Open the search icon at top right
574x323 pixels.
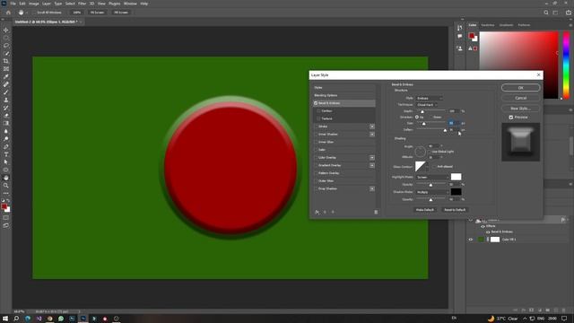[x=546, y=13]
